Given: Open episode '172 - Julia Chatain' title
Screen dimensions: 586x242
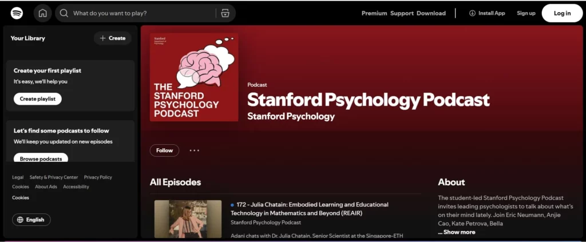Looking at the screenshot, I should pos(310,209).
